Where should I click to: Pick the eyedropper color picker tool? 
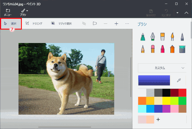pos(179,80)
